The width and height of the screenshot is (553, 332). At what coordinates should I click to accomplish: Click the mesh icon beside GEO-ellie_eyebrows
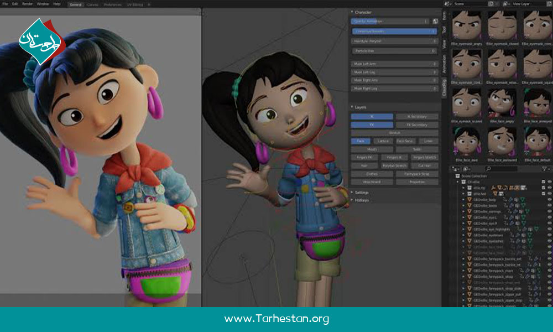point(469,235)
